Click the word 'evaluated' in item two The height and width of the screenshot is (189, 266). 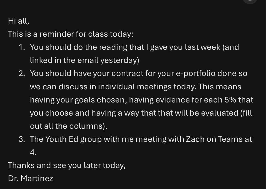(x=220, y=113)
